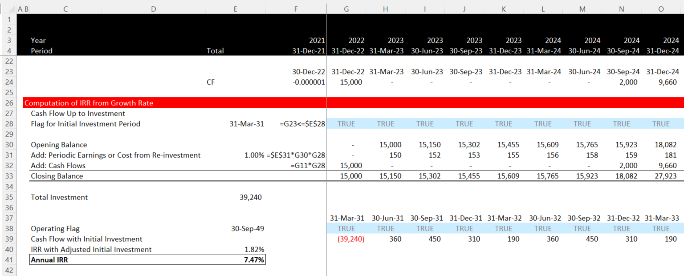Select row number 26
The image size is (684, 276).
[9, 103]
